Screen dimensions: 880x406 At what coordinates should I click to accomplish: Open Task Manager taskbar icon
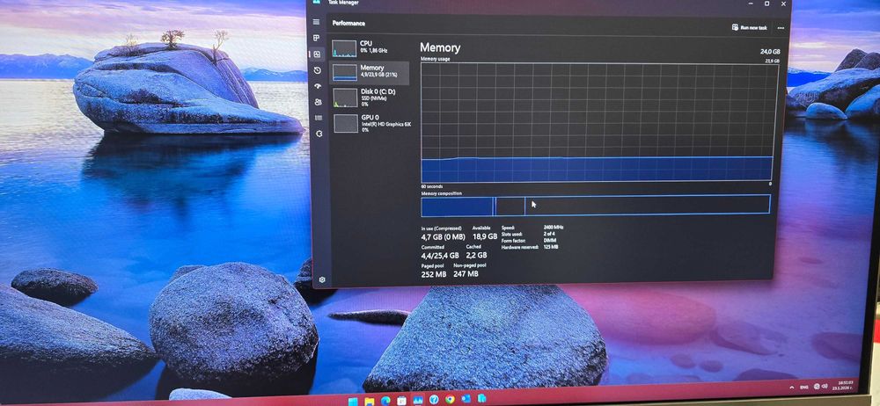(417, 400)
